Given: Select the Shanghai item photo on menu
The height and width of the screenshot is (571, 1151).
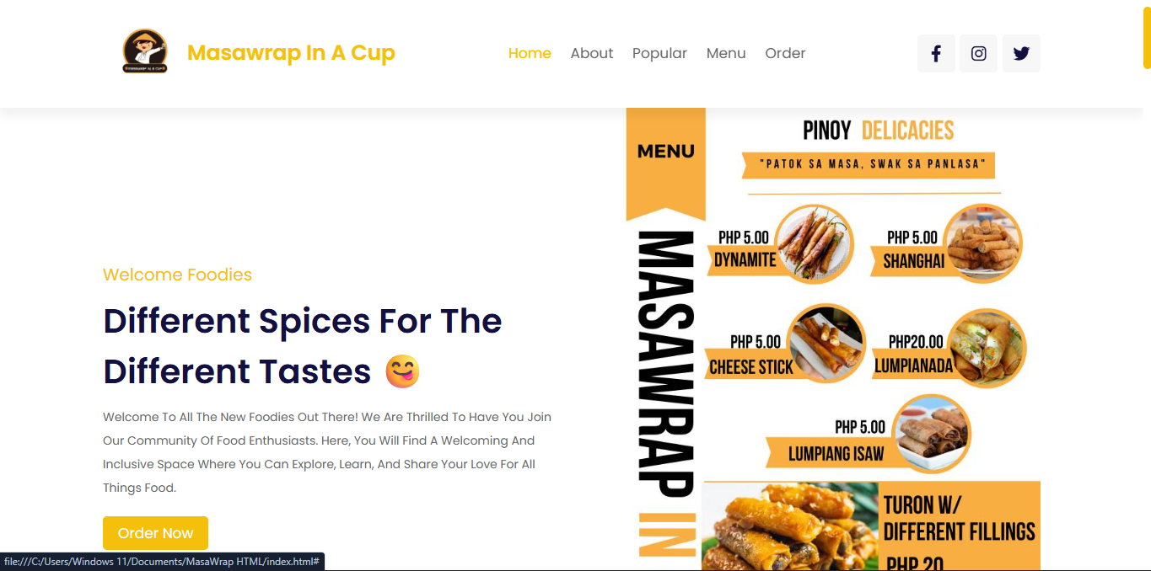Looking at the screenshot, I should (x=982, y=243).
